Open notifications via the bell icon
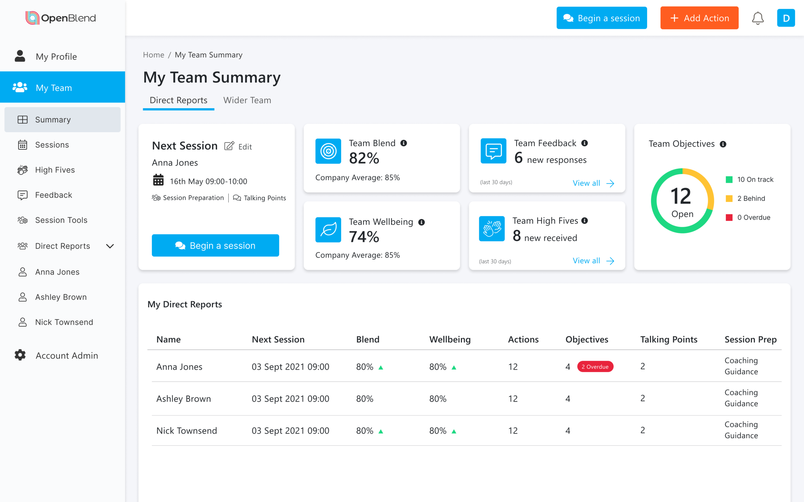The width and height of the screenshot is (804, 502). coord(758,18)
